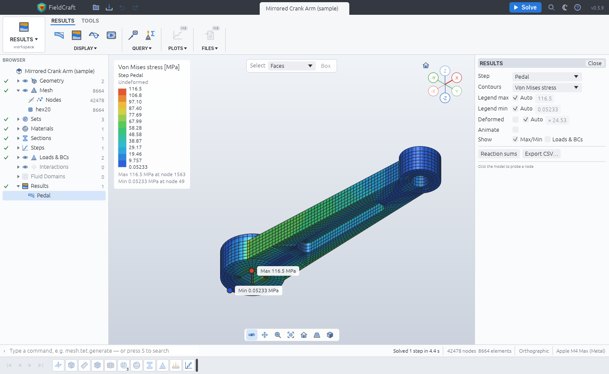Expand the DISPLAY ribbon group menu

tap(85, 48)
